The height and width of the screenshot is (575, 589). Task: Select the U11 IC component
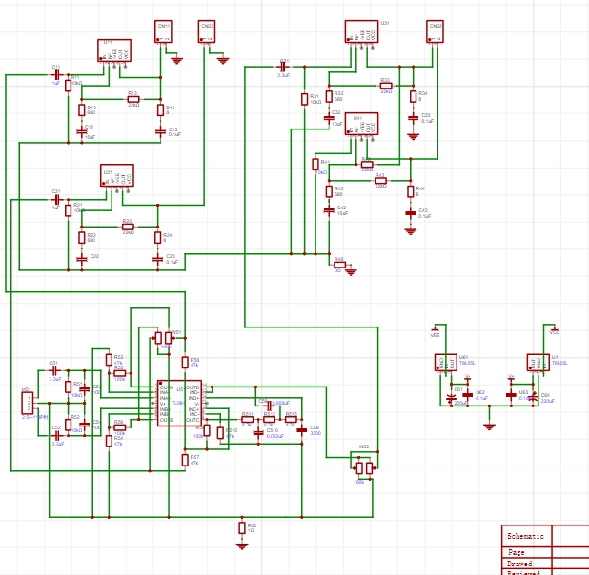coord(114,50)
